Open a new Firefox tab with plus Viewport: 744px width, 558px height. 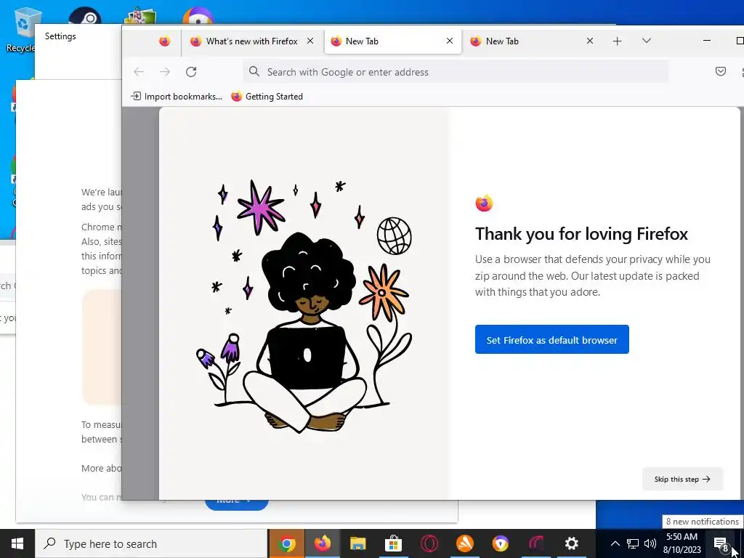point(617,41)
